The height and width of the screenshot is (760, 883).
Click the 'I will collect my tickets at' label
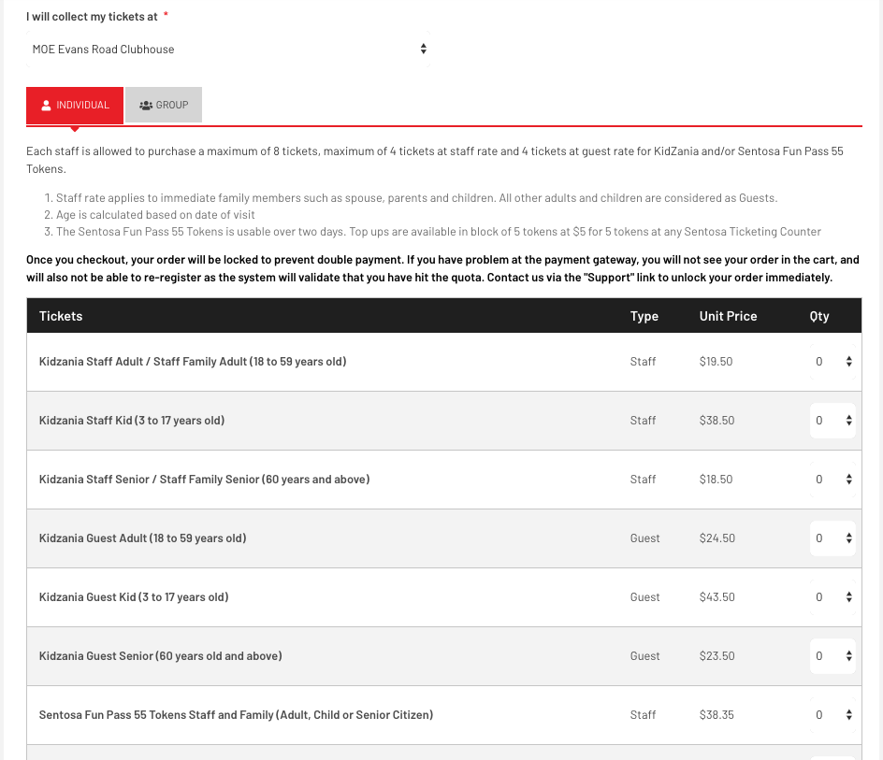click(92, 17)
